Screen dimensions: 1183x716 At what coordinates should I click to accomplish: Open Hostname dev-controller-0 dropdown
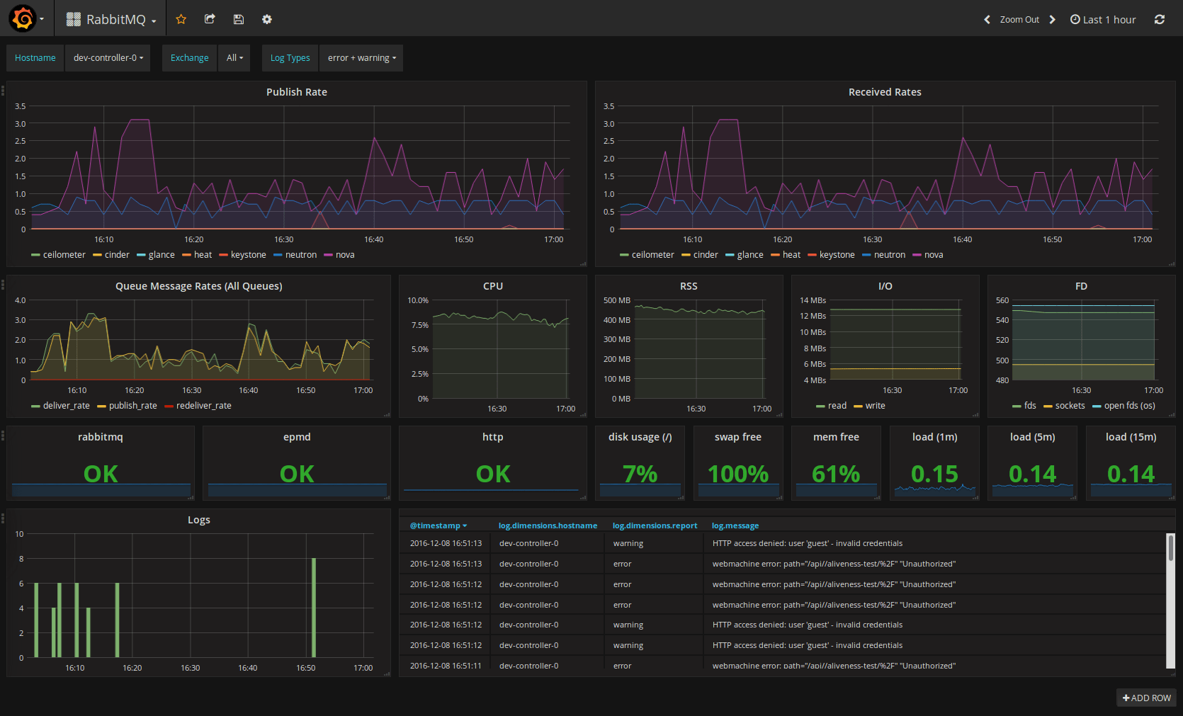point(108,58)
